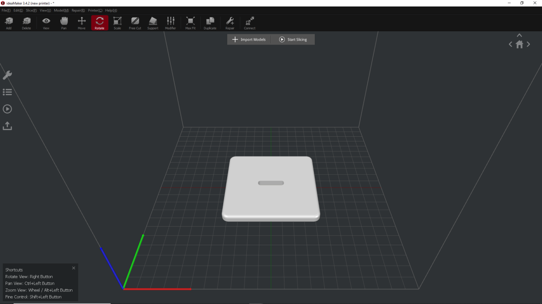Click the green Y axis line
Screen dimensions: 542x304
134,262
